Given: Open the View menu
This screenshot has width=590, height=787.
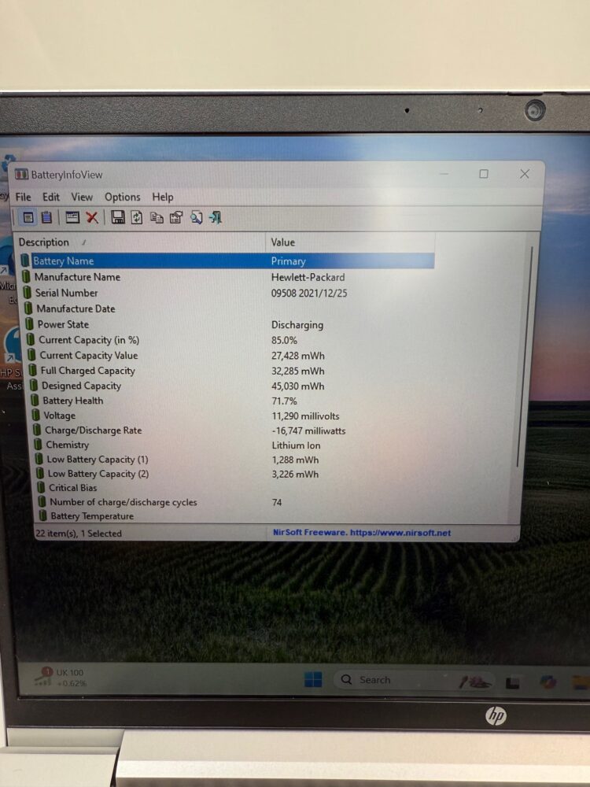Looking at the screenshot, I should pos(82,197).
